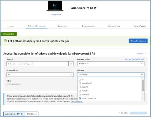Click the 'Show me how' link

coord(77,101)
